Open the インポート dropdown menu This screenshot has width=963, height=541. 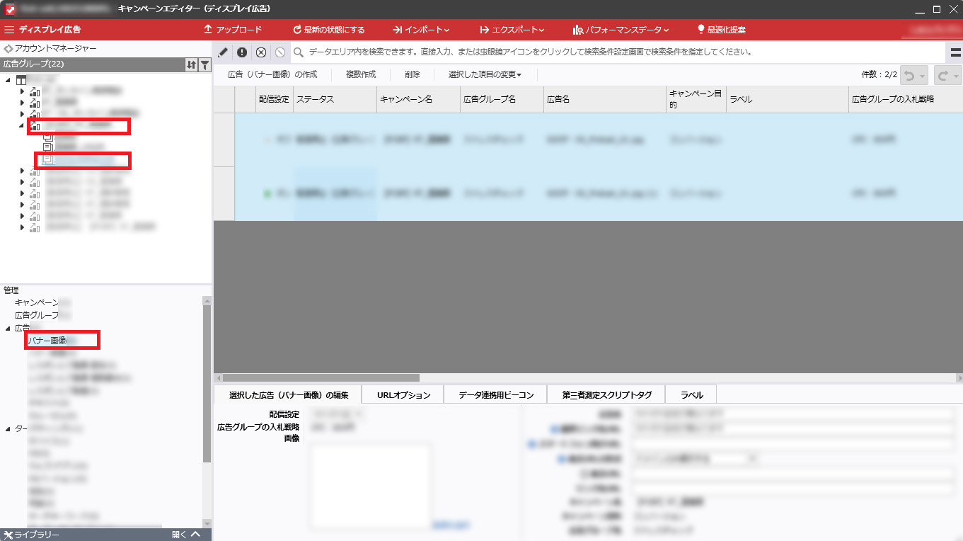coord(421,30)
